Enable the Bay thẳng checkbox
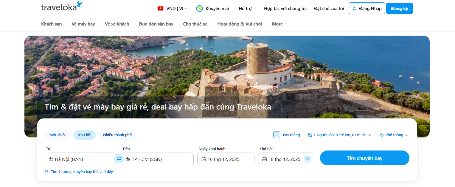This screenshot has height=187, width=455. coord(277,135)
